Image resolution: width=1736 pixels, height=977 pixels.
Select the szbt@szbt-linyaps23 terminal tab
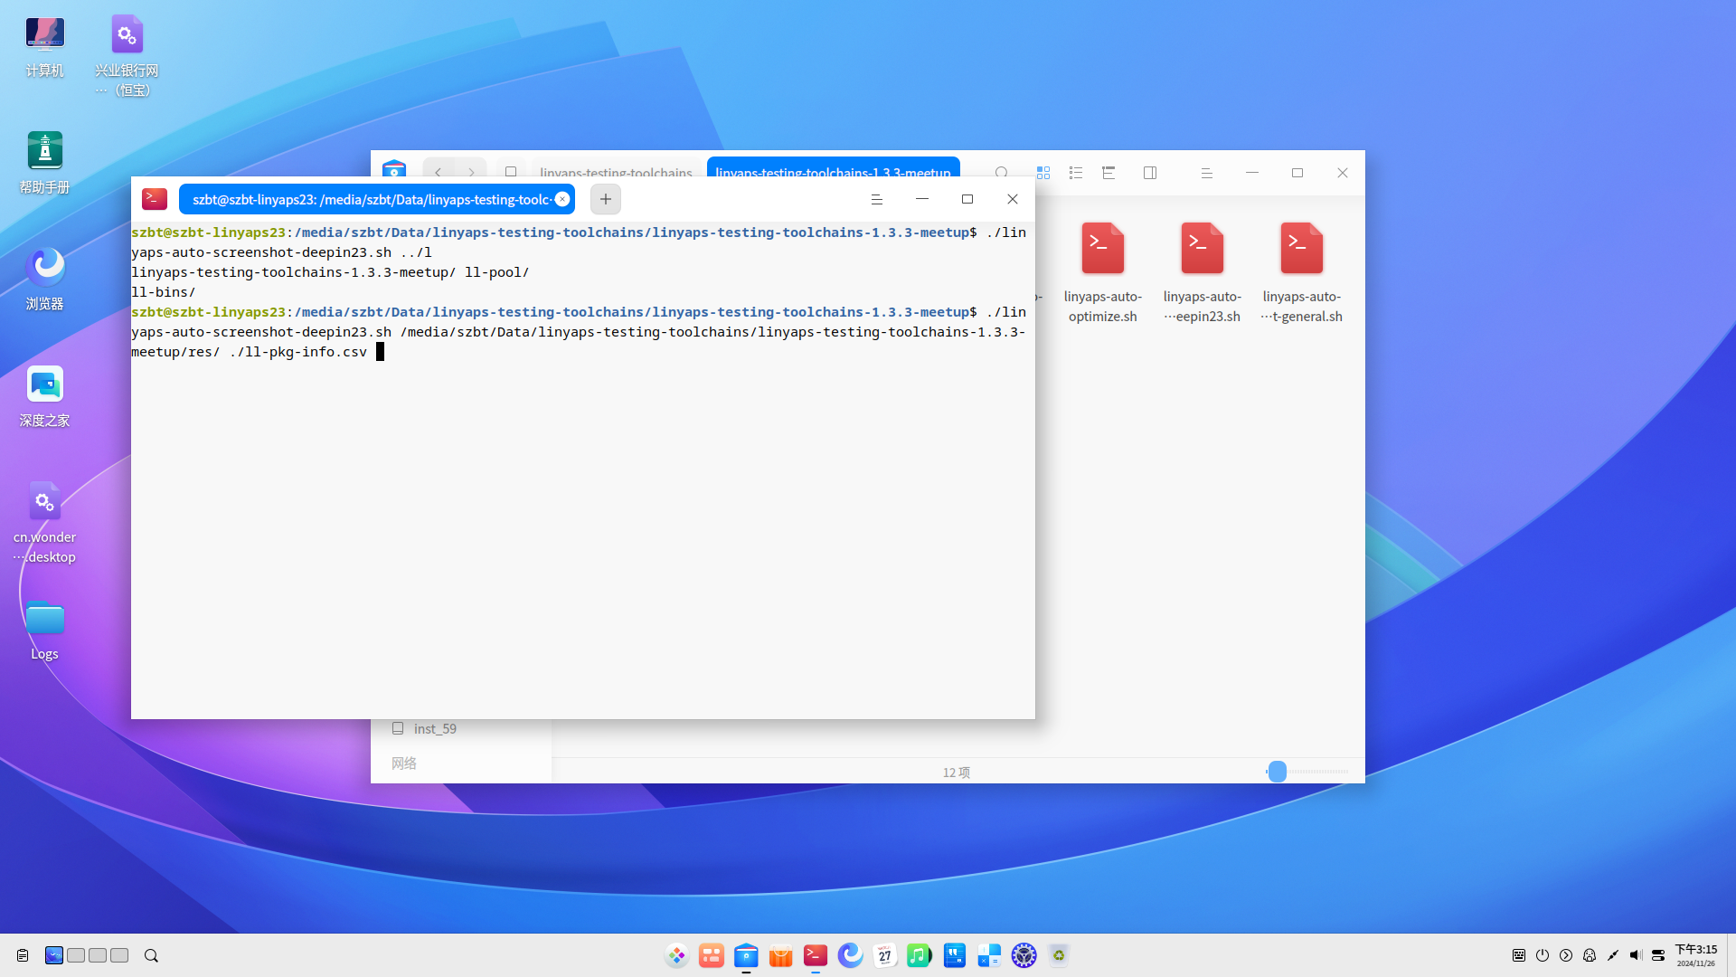coord(371,199)
